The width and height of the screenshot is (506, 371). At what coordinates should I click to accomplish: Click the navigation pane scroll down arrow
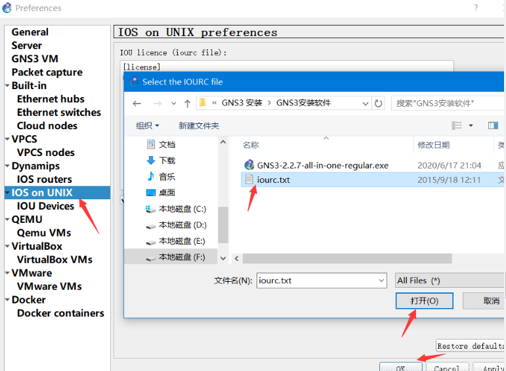[x=223, y=258]
